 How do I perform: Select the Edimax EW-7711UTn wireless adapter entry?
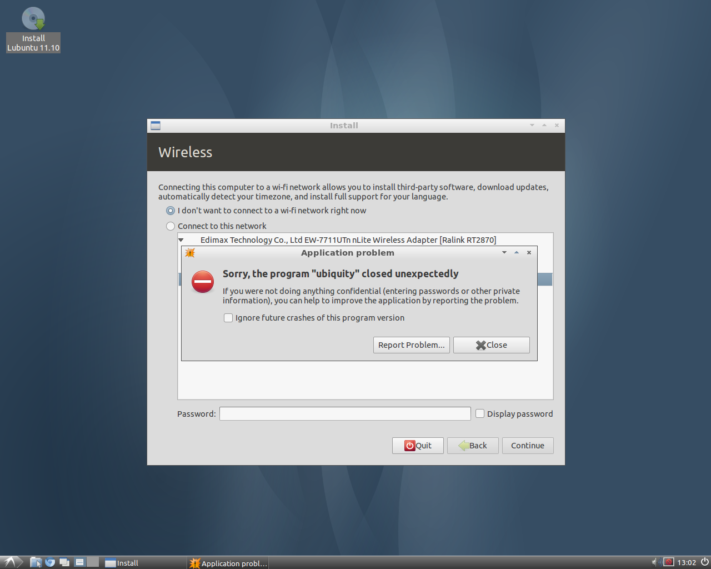tap(348, 240)
